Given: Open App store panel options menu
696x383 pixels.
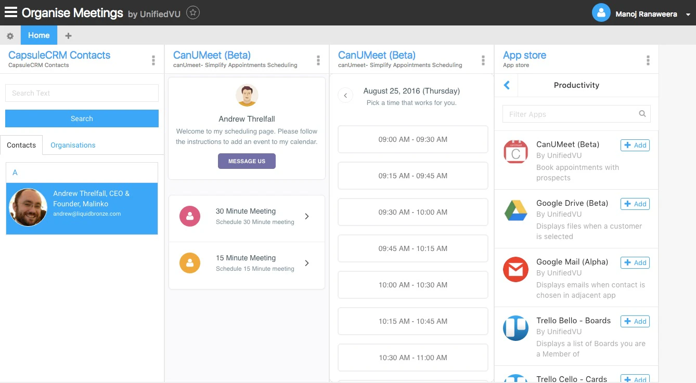Looking at the screenshot, I should point(648,61).
